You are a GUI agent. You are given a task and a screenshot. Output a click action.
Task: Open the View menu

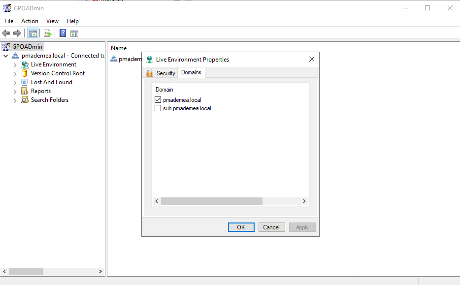coord(52,21)
